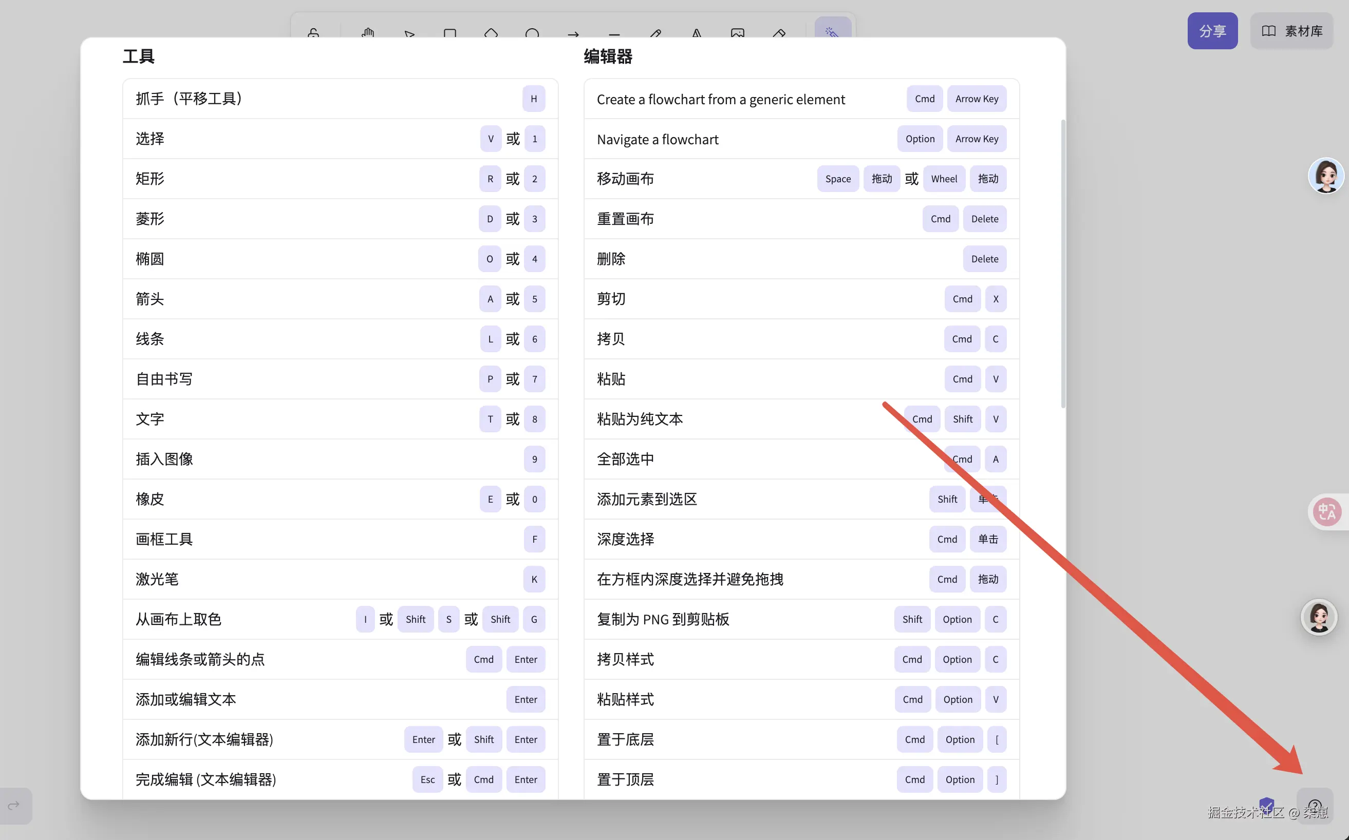Click the 分享 share button

click(1212, 31)
